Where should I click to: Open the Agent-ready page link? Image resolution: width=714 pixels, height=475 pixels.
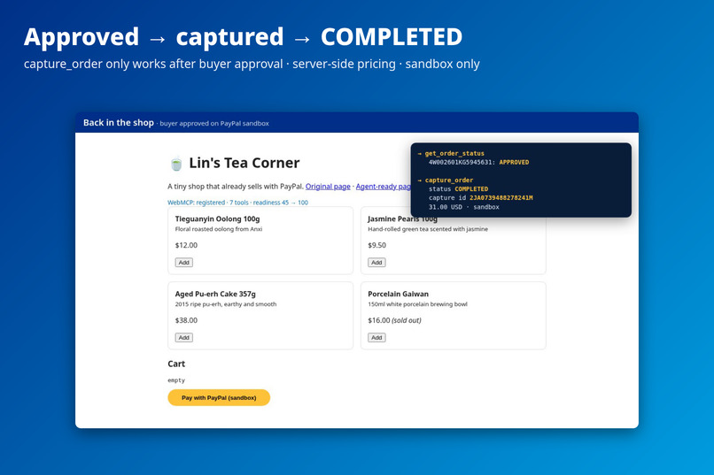[384, 187]
